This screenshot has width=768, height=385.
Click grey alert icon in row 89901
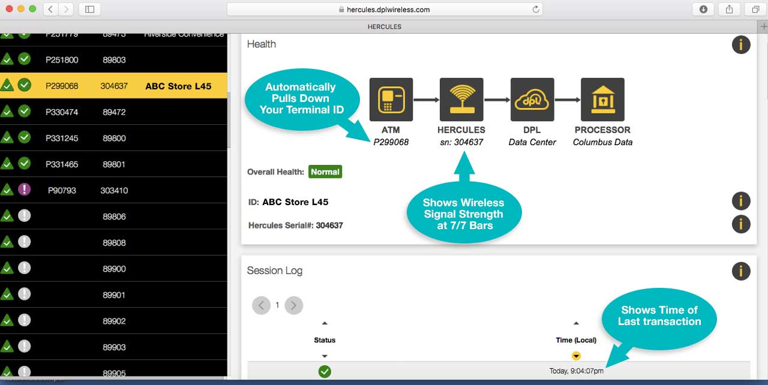coord(24,294)
